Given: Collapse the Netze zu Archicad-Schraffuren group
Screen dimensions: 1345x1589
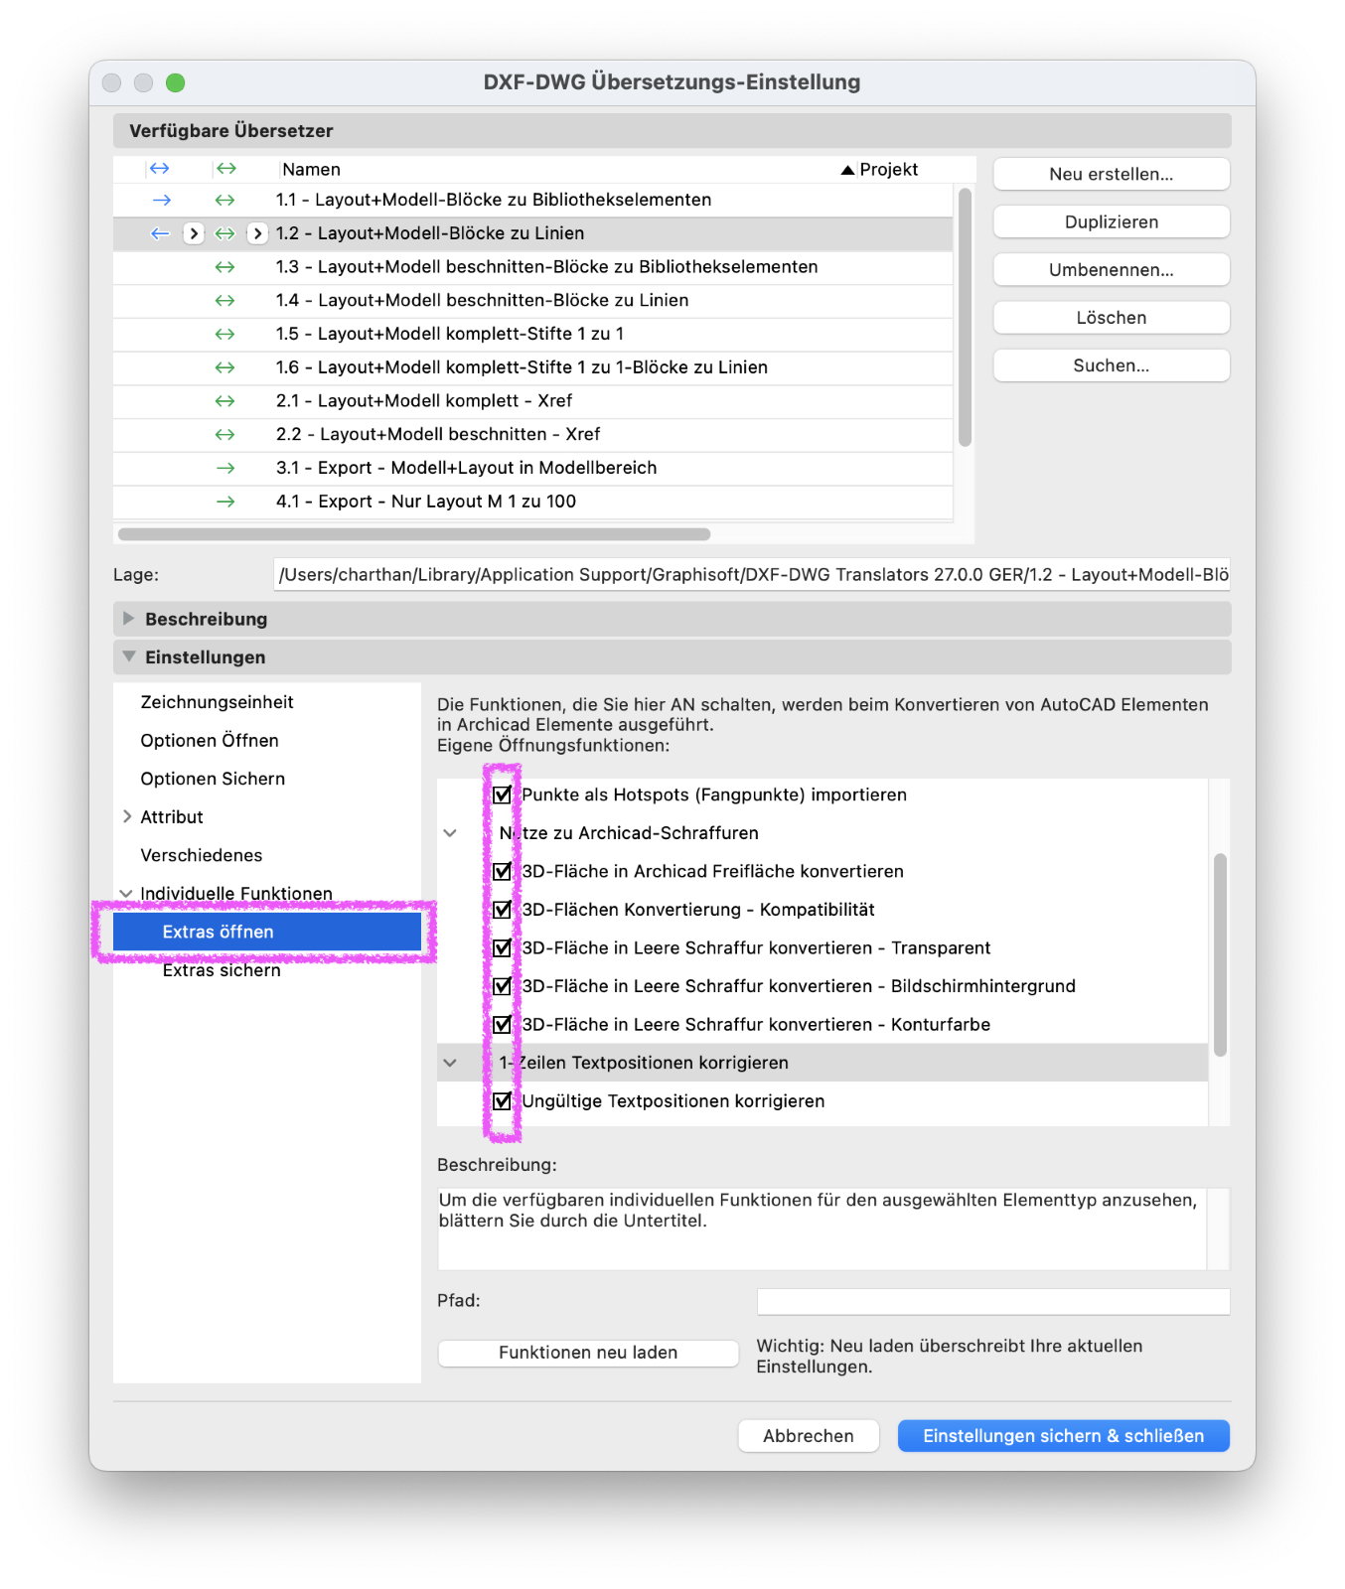Looking at the screenshot, I should click(450, 833).
